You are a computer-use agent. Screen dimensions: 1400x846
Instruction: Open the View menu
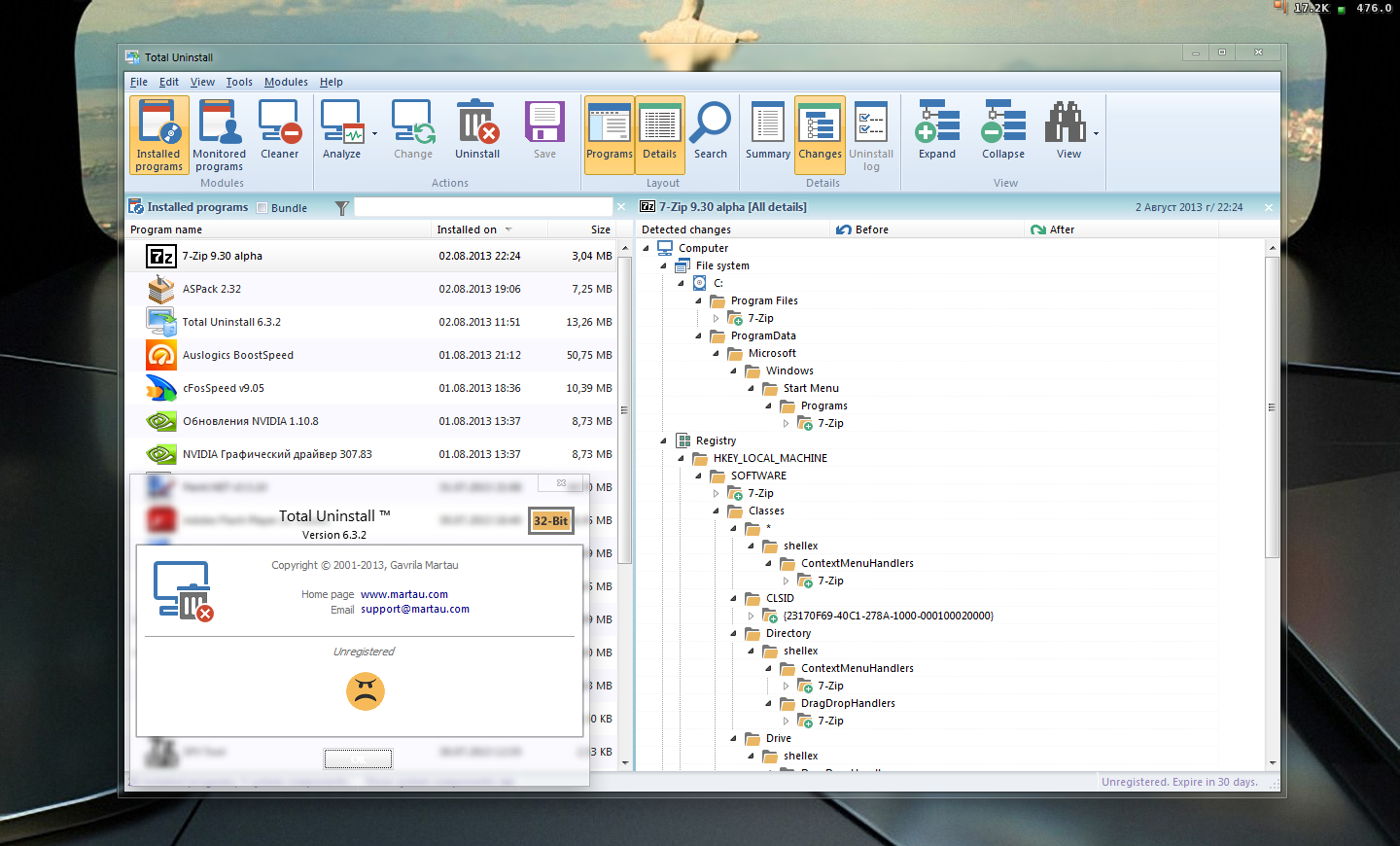click(x=202, y=82)
